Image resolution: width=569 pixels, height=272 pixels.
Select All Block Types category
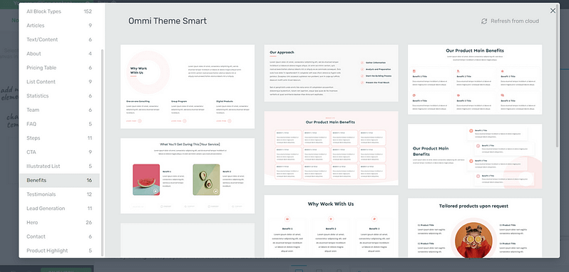pos(59,11)
